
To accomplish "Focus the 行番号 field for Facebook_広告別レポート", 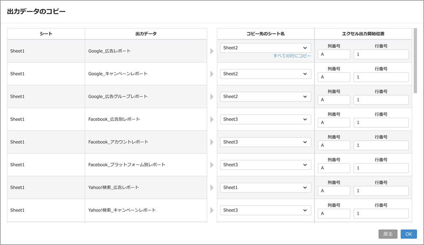I will pyautogui.click(x=381, y=122).
